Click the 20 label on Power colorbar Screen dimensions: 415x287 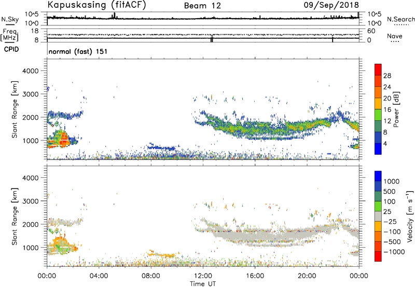click(387, 98)
